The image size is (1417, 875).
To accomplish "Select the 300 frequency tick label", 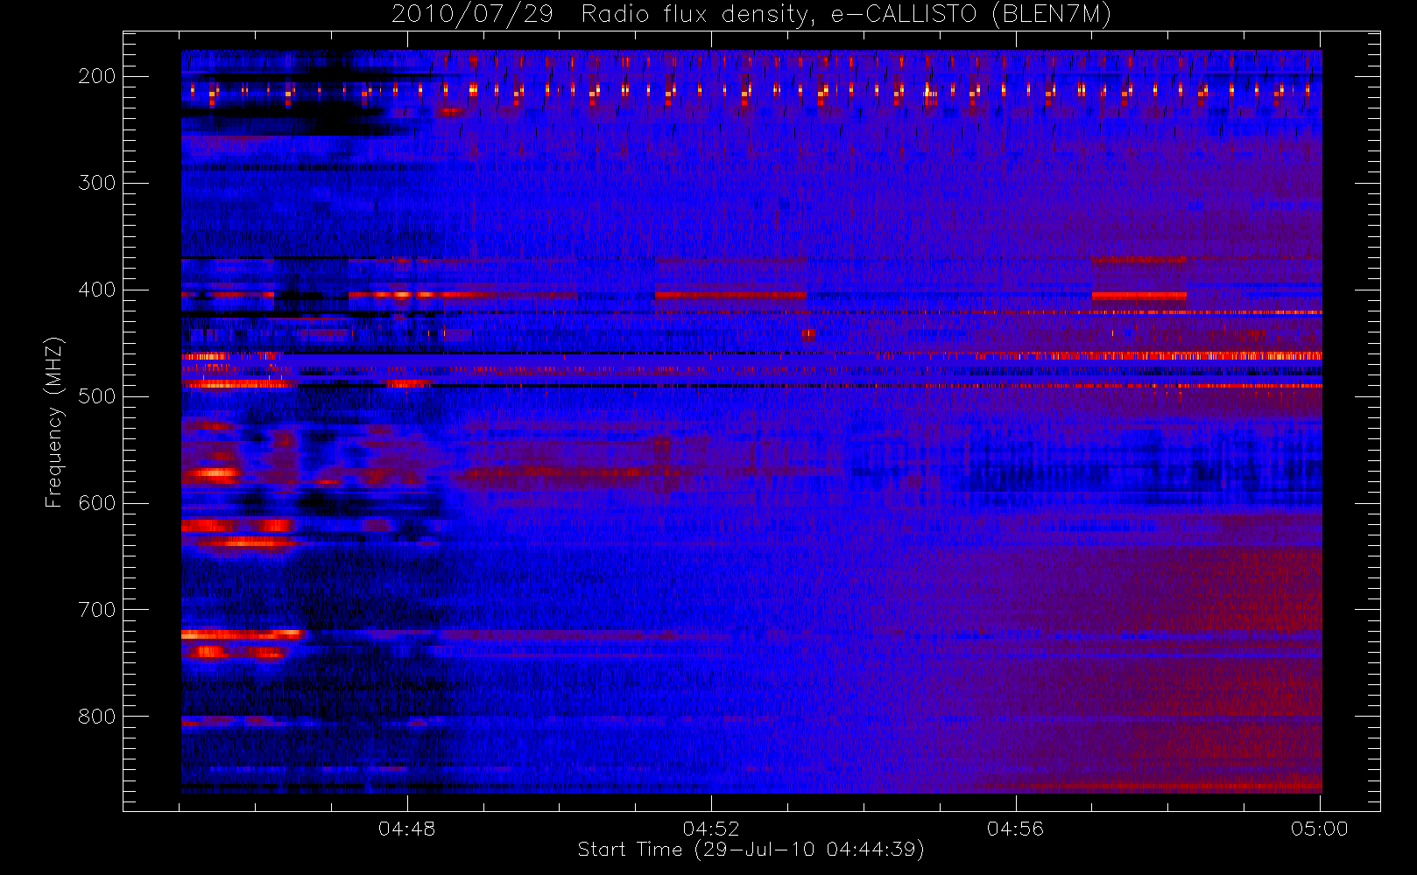I will 96,183.
